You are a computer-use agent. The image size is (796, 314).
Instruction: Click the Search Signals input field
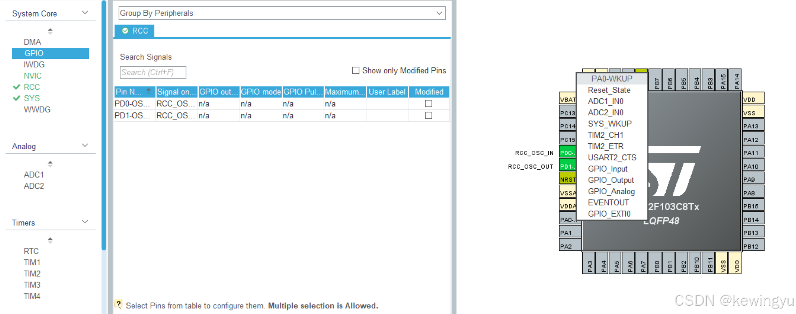(x=153, y=72)
